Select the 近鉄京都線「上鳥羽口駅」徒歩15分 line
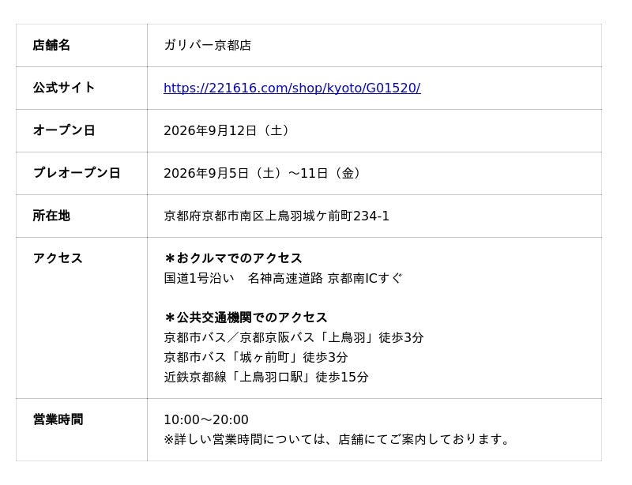Screen dimensions: 632x485 [x=266, y=377]
